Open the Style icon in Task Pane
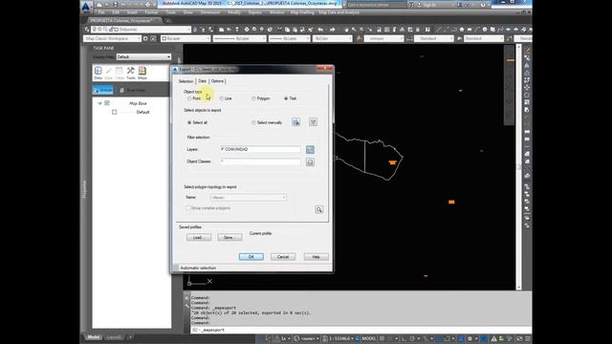The width and height of the screenshot is (612, 344). coord(108,73)
